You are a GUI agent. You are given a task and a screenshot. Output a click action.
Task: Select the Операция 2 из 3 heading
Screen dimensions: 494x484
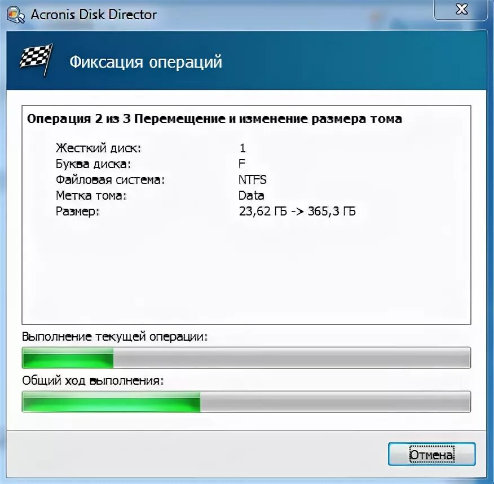click(x=214, y=119)
